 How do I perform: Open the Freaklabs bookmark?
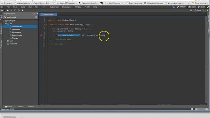pyautogui.click(x=89, y=3)
